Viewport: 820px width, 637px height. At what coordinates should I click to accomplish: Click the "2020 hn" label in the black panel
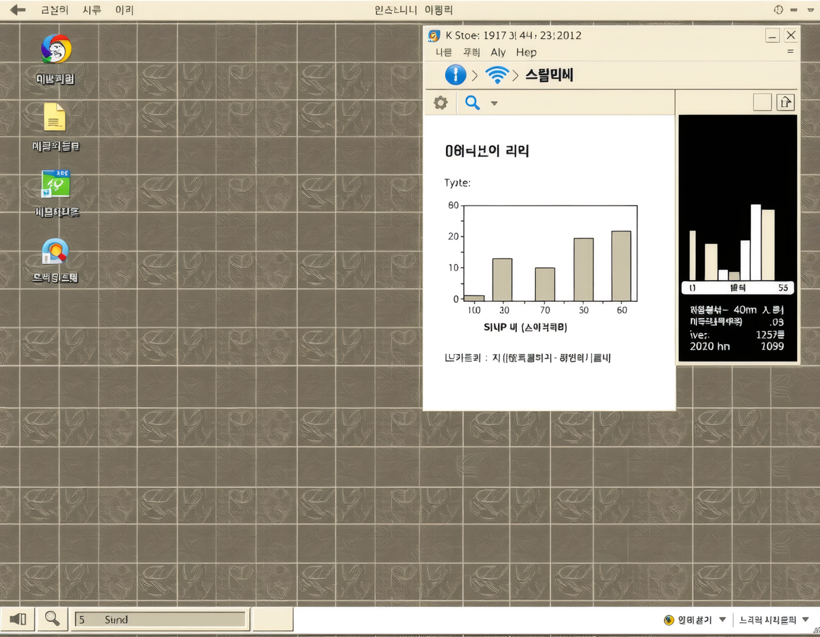coord(710,346)
